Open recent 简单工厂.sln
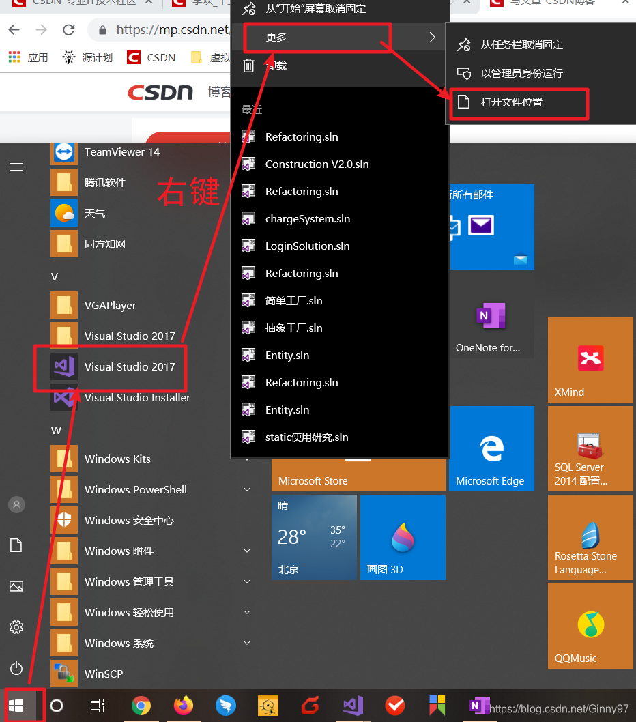This screenshot has width=636, height=722. 340,301
